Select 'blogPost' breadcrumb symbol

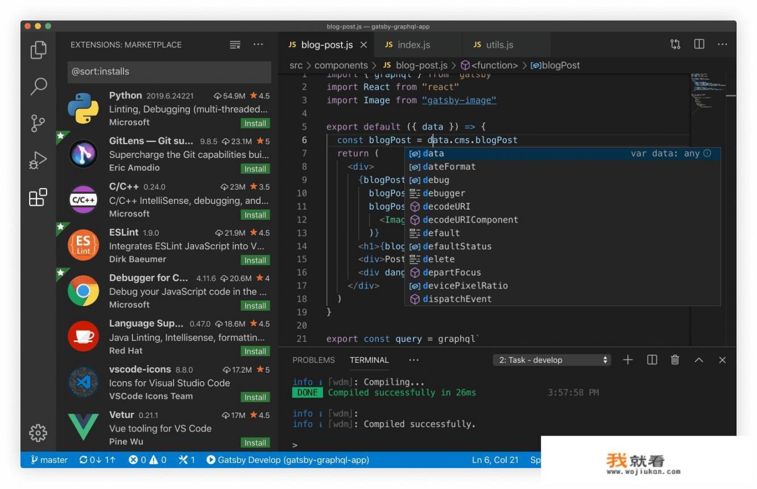click(x=555, y=65)
